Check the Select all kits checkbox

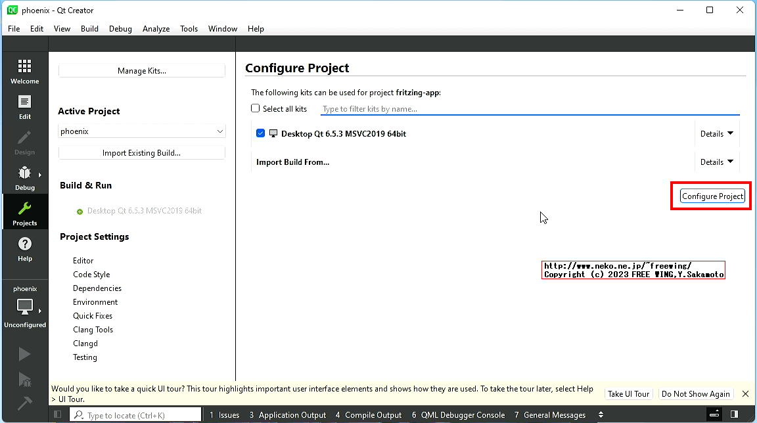tap(256, 109)
